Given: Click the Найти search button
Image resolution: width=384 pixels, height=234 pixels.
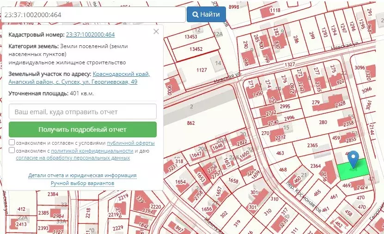Looking at the screenshot, I should pos(206,14).
